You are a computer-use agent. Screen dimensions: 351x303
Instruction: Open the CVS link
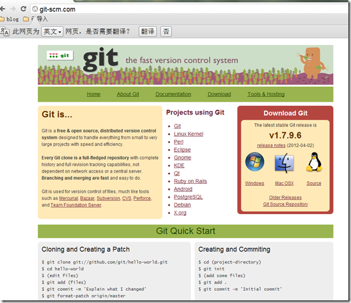coord(127,199)
